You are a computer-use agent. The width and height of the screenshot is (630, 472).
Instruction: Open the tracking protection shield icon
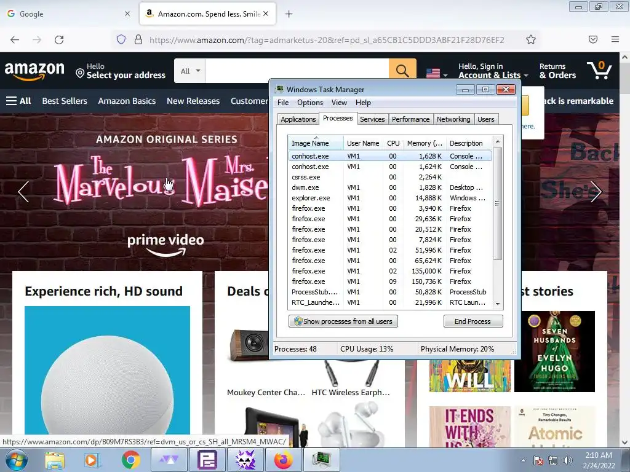tap(121, 39)
